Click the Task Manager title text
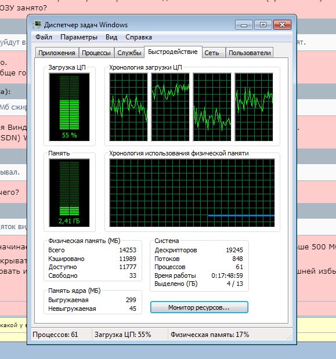Screen dimensions: 336x359 click(86, 25)
